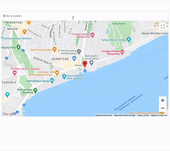Click the Beşiktaş ferry terminal icon

(x=85, y=71)
